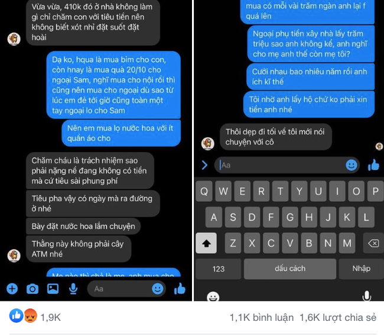Open emoji picker in right message field
384x335 pixels.
point(352,165)
